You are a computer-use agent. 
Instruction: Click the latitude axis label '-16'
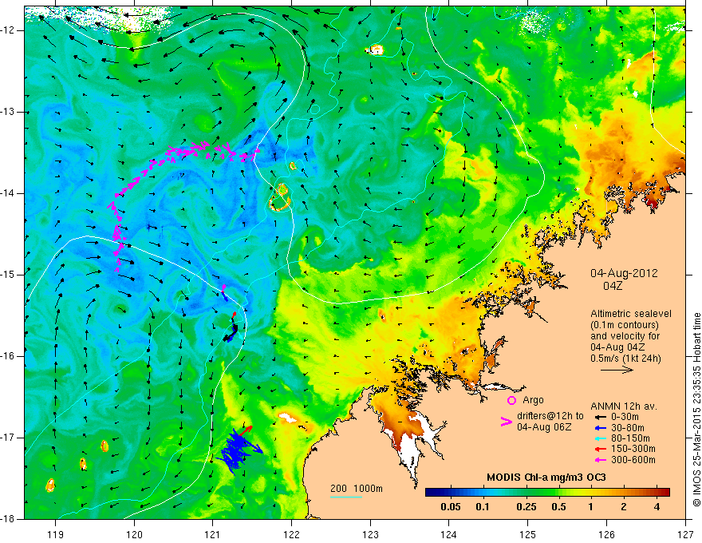[x=8, y=356]
